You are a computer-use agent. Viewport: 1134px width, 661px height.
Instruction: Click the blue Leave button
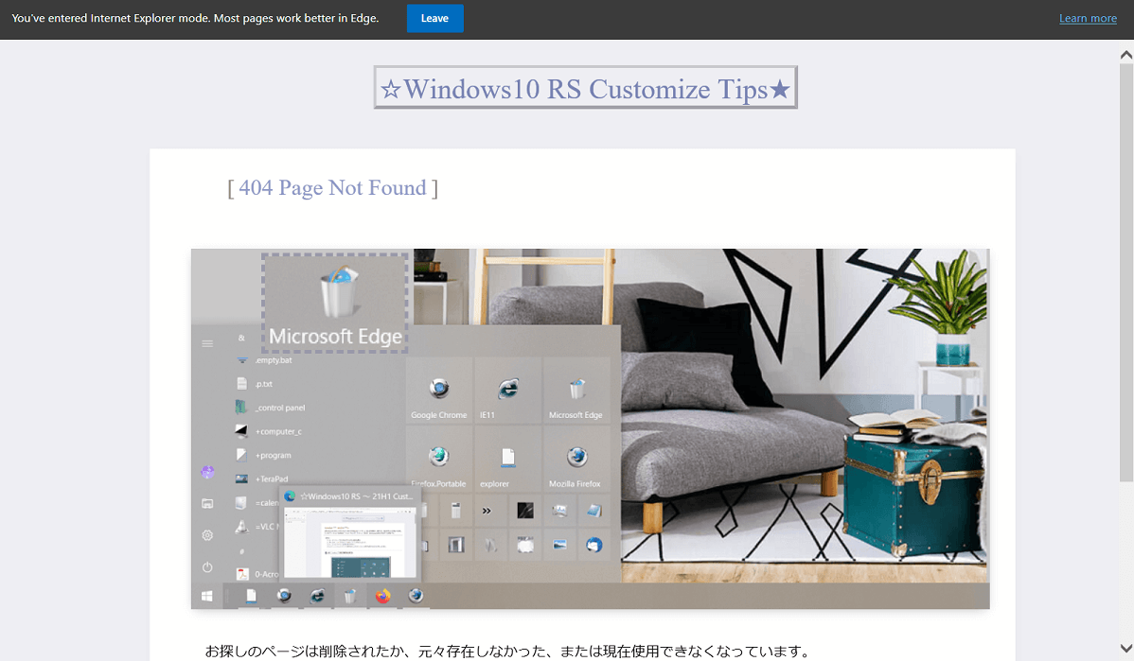pyautogui.click(x=434, y=18)
